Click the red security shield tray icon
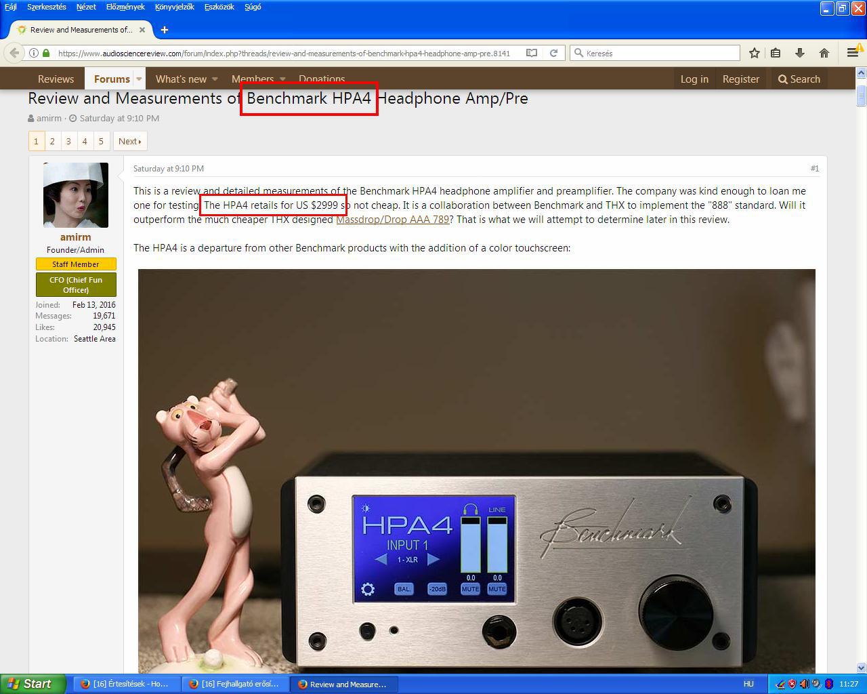Viewport: 867px width, 694px height. (792, 684)
